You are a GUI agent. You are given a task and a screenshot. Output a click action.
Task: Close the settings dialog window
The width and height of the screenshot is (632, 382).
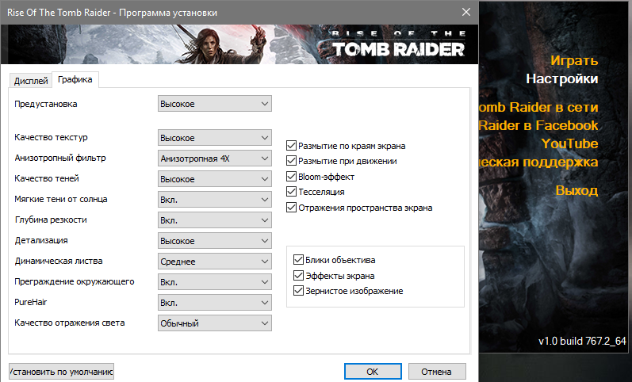tap(466, 12)
